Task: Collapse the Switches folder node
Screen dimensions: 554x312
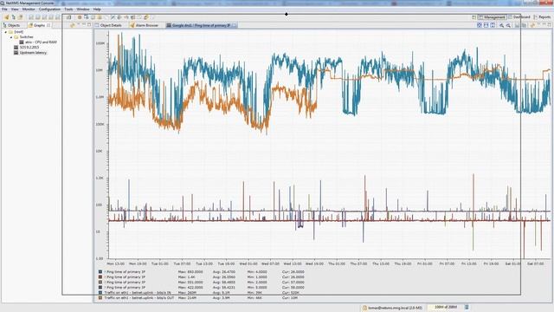Action: tap(11, 36)
